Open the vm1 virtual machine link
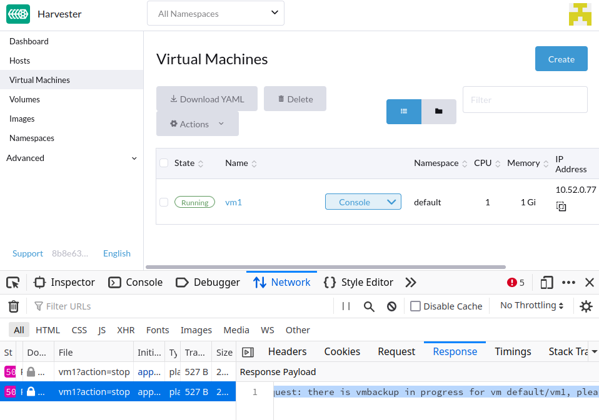The width and height of the screenshot is (599, 420). [x=233, y=202]
